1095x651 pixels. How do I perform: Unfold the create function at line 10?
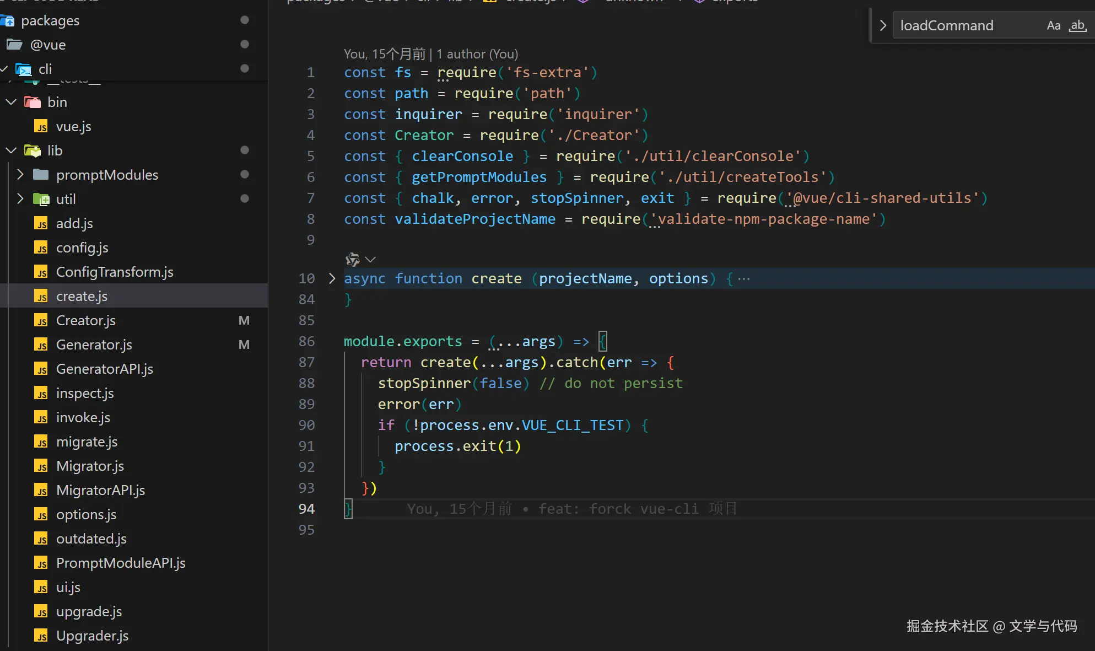tap(332, 278)
